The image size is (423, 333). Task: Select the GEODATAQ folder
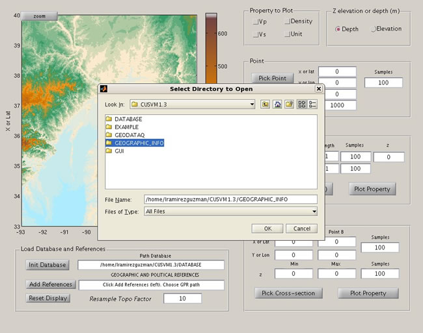[126, 135]
